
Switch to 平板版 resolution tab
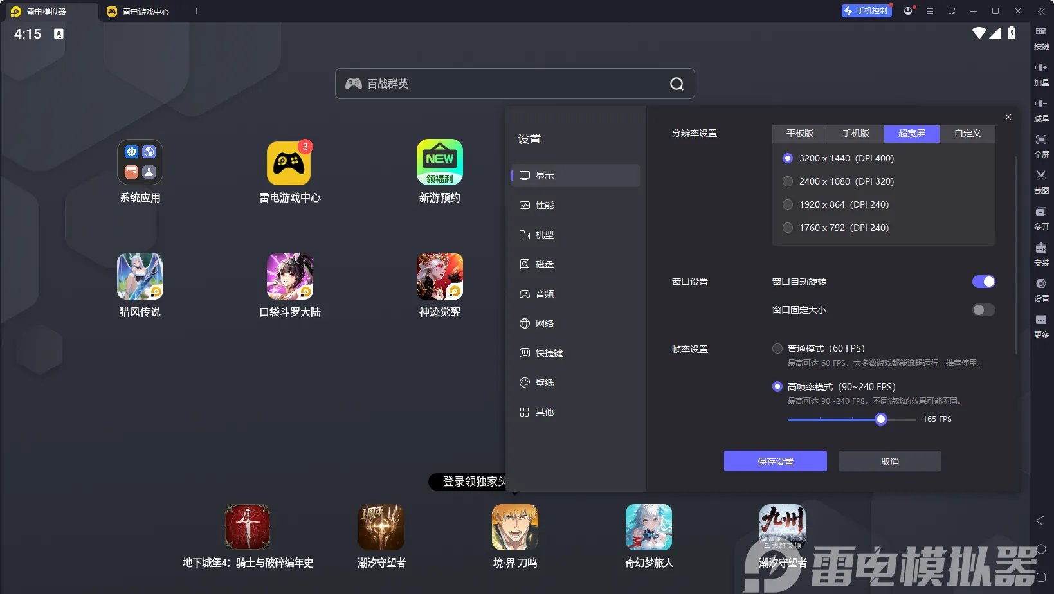pyautogui.click(x=800, y=134)
